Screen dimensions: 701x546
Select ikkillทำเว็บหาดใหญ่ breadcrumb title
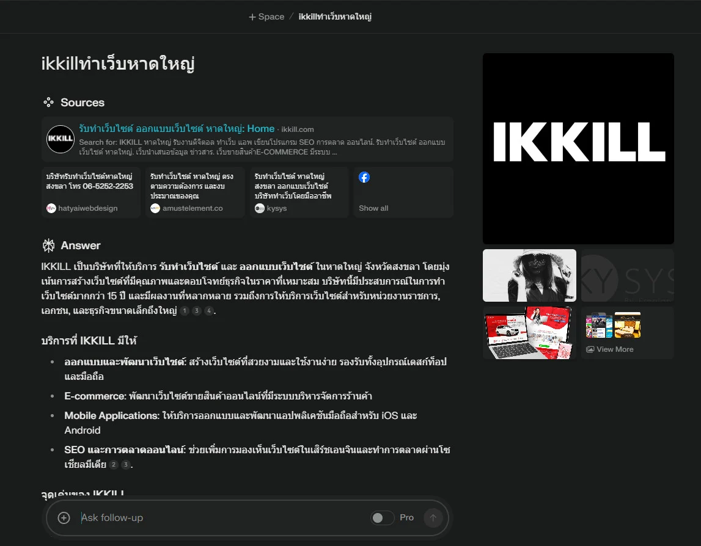(x=335, y=16)
